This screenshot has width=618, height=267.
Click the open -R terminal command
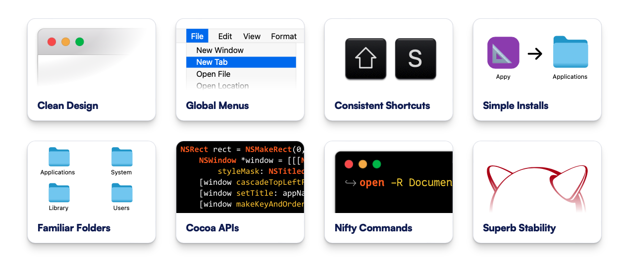point(406,183)
